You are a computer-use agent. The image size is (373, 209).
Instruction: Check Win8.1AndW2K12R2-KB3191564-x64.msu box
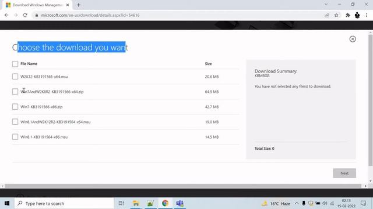pos(15,122)
